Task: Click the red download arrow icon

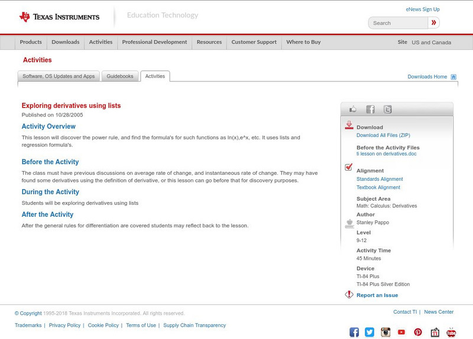Action: [349, 125]
